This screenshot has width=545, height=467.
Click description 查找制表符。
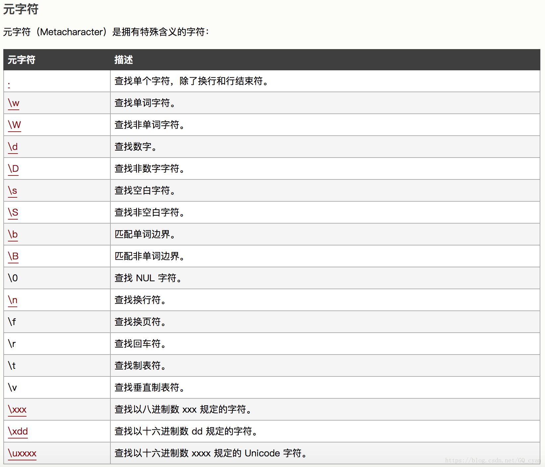click(x=141, y=366)
